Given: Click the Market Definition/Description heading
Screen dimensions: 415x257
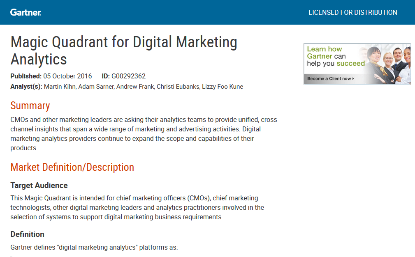Looking at the screenshot, I should [72, 167].
